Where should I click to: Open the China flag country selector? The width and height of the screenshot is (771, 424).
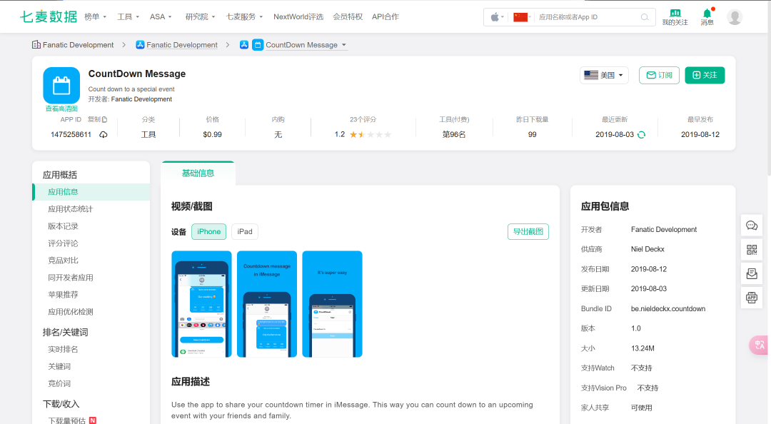[x=522, y=17]
